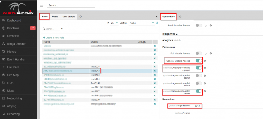This screenshot has height=119, width=263.
Task: Open role starting with 6270
Action: pos(54,100)
